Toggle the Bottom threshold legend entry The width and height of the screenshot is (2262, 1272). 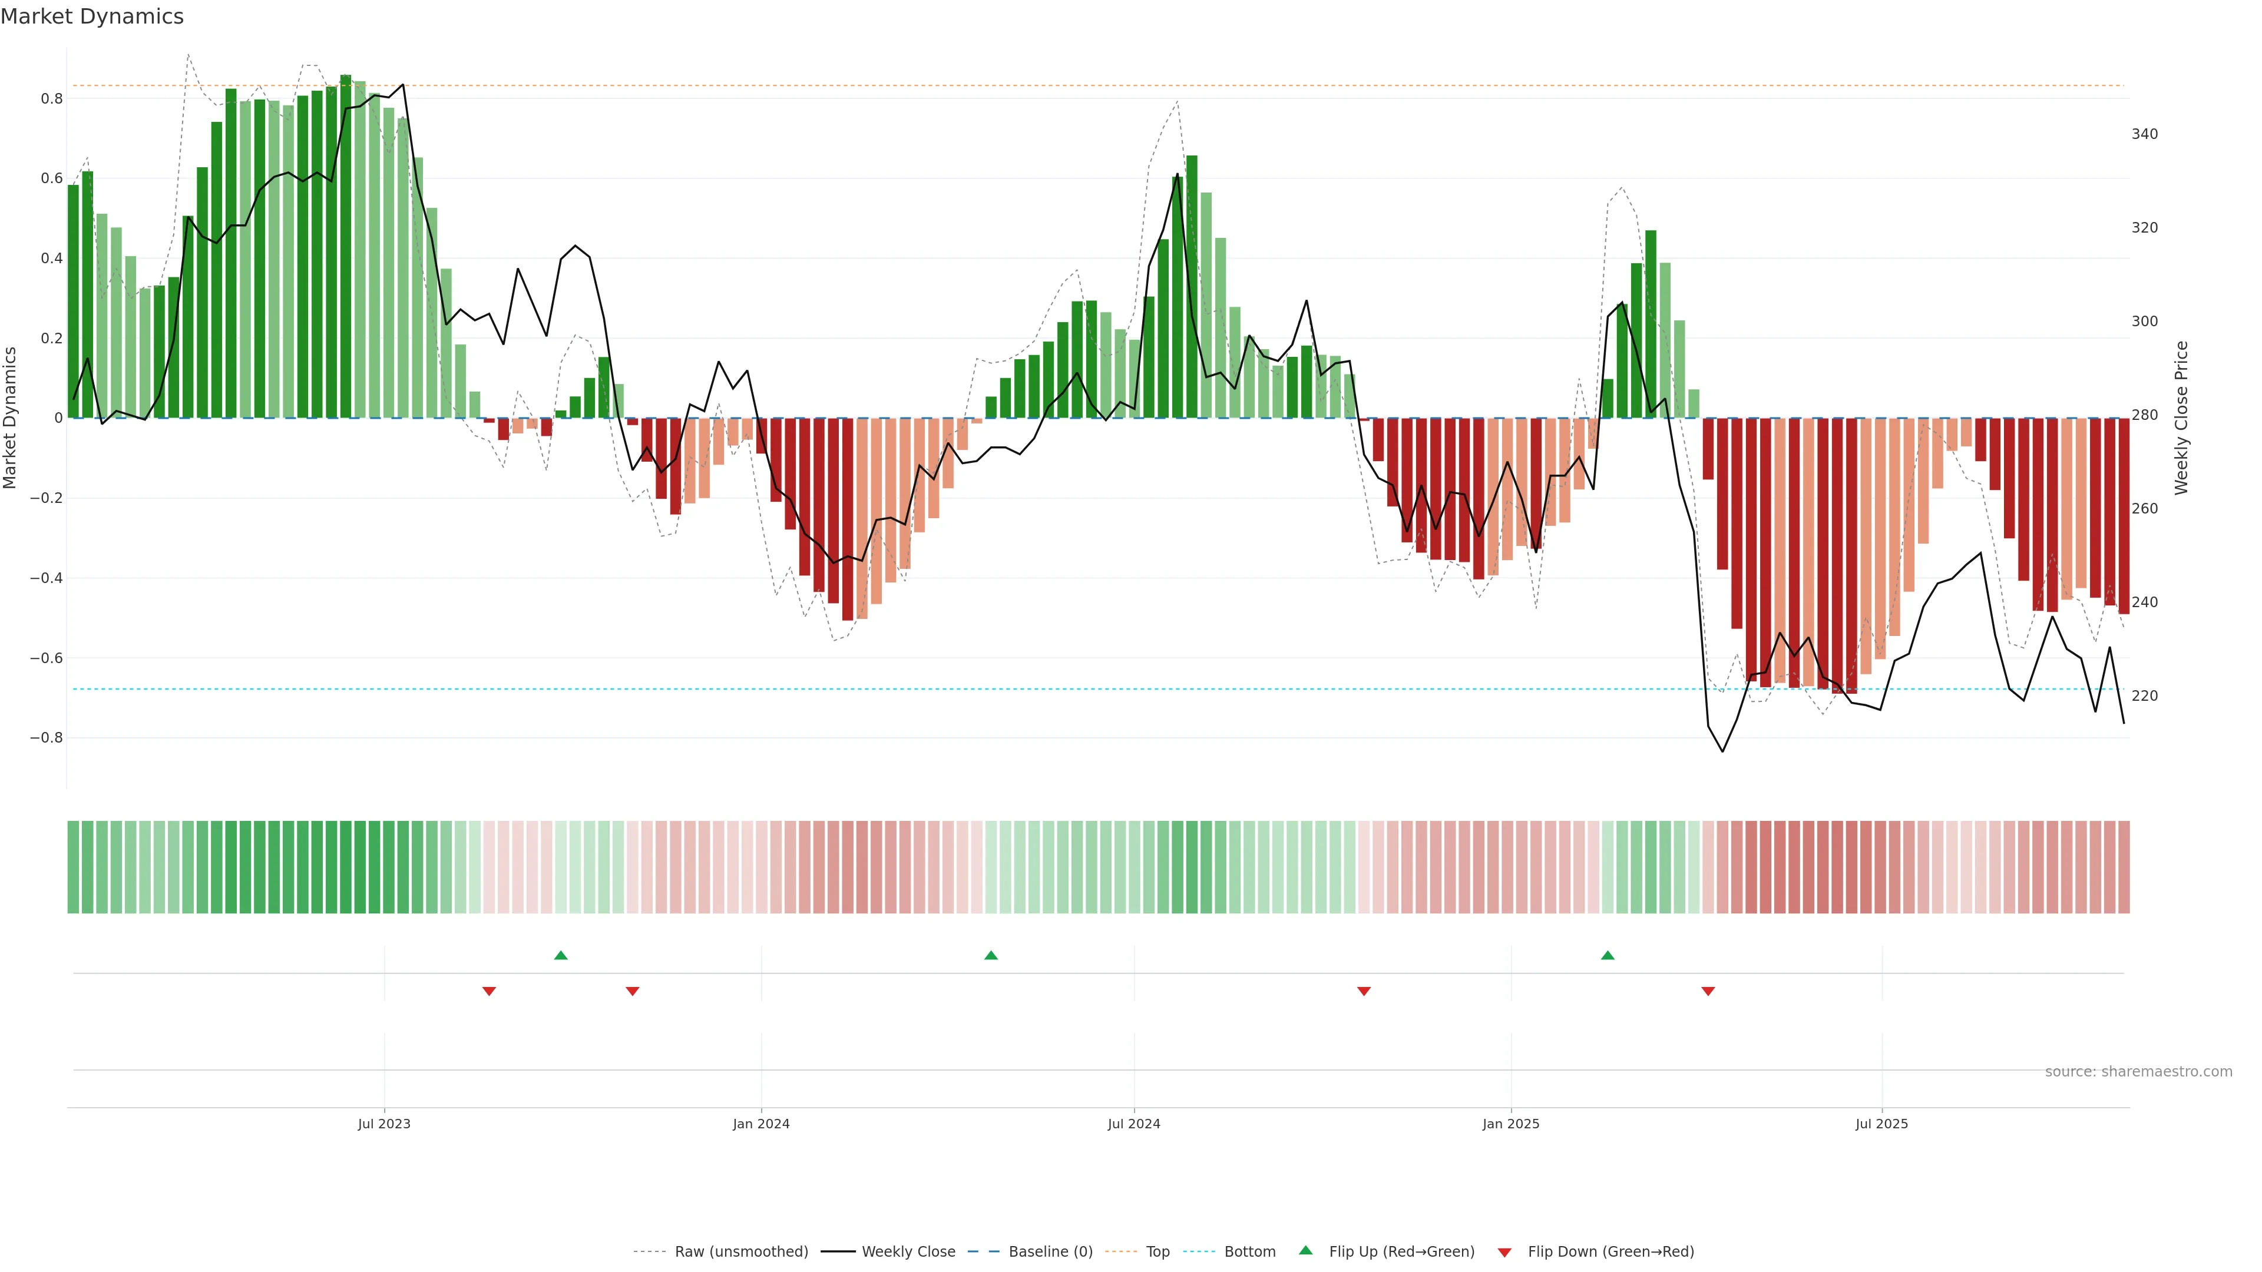(1249, 1252)
